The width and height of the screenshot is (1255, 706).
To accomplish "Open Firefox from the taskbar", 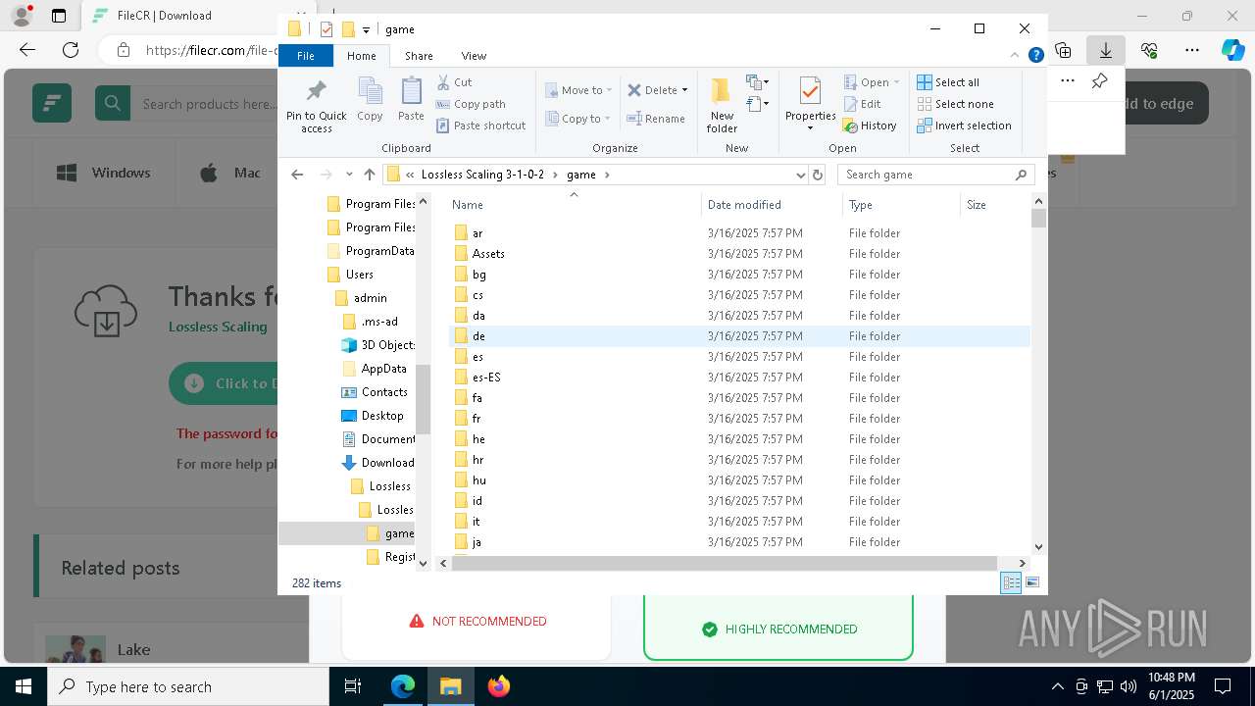I will click(x=498, y=686).
